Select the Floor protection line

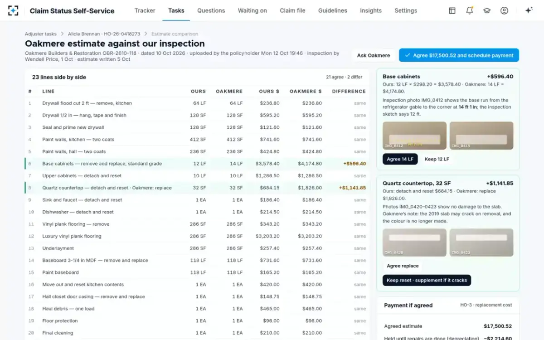tap(60, 321)
